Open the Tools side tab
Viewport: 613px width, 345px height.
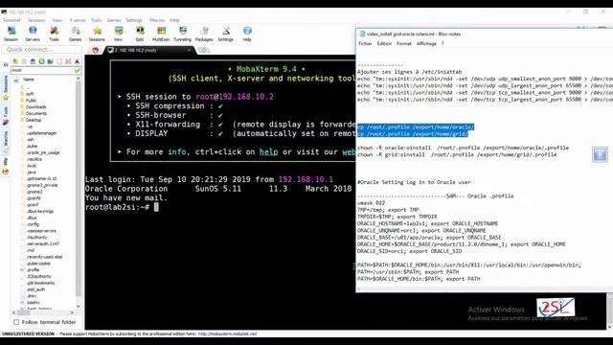6,115
